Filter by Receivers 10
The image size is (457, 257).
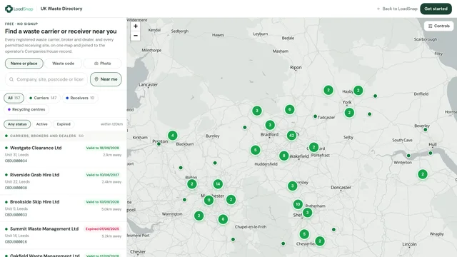point(80,98)
